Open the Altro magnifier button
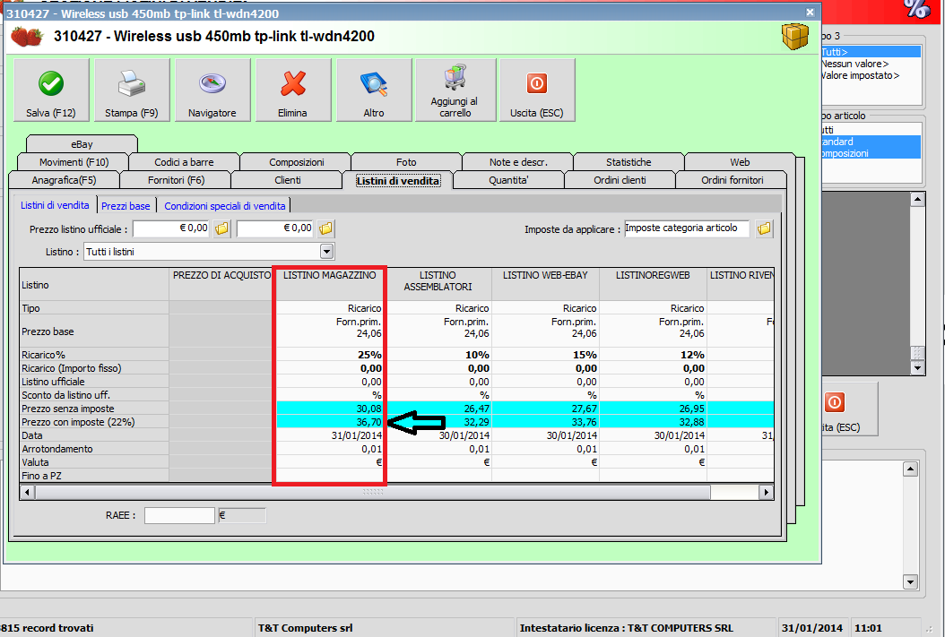Screen dimensions: 945x637 [x=374, y=90]
